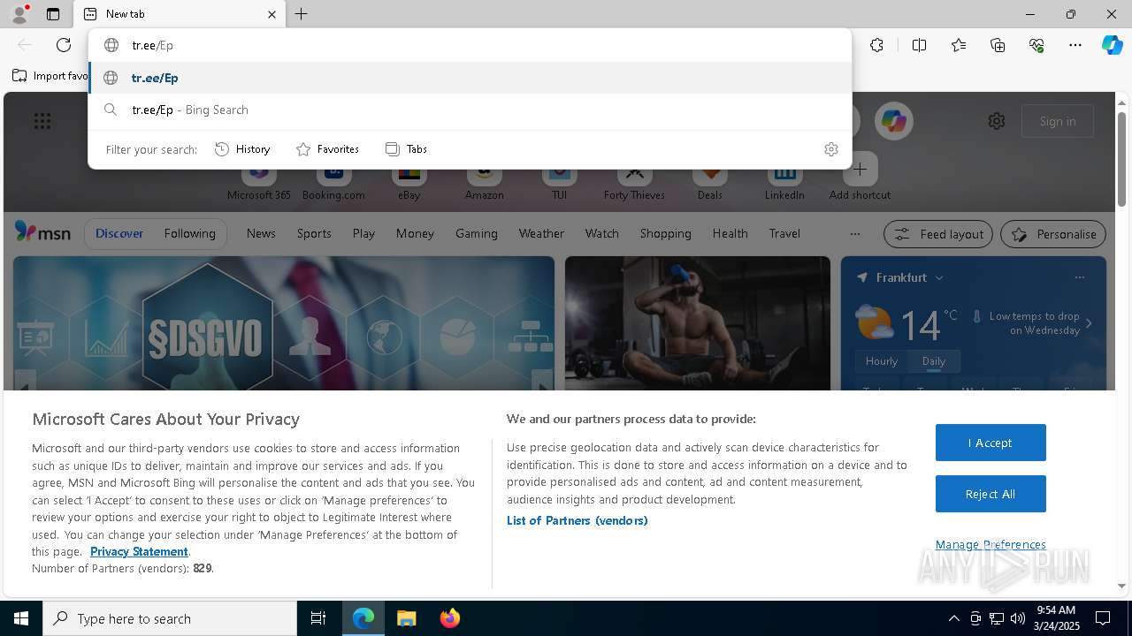Open List of Partners (vendors) link
The image size is (1132, 636).
tap(577, 520)
